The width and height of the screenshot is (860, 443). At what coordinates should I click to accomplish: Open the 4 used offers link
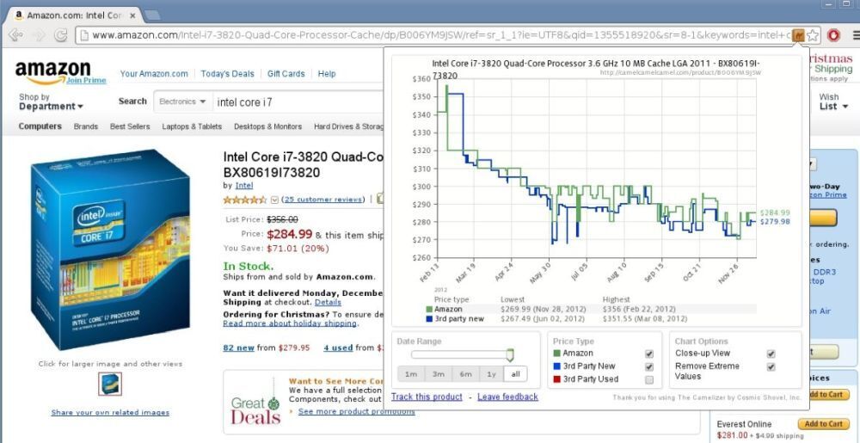[x=338, y=348]
